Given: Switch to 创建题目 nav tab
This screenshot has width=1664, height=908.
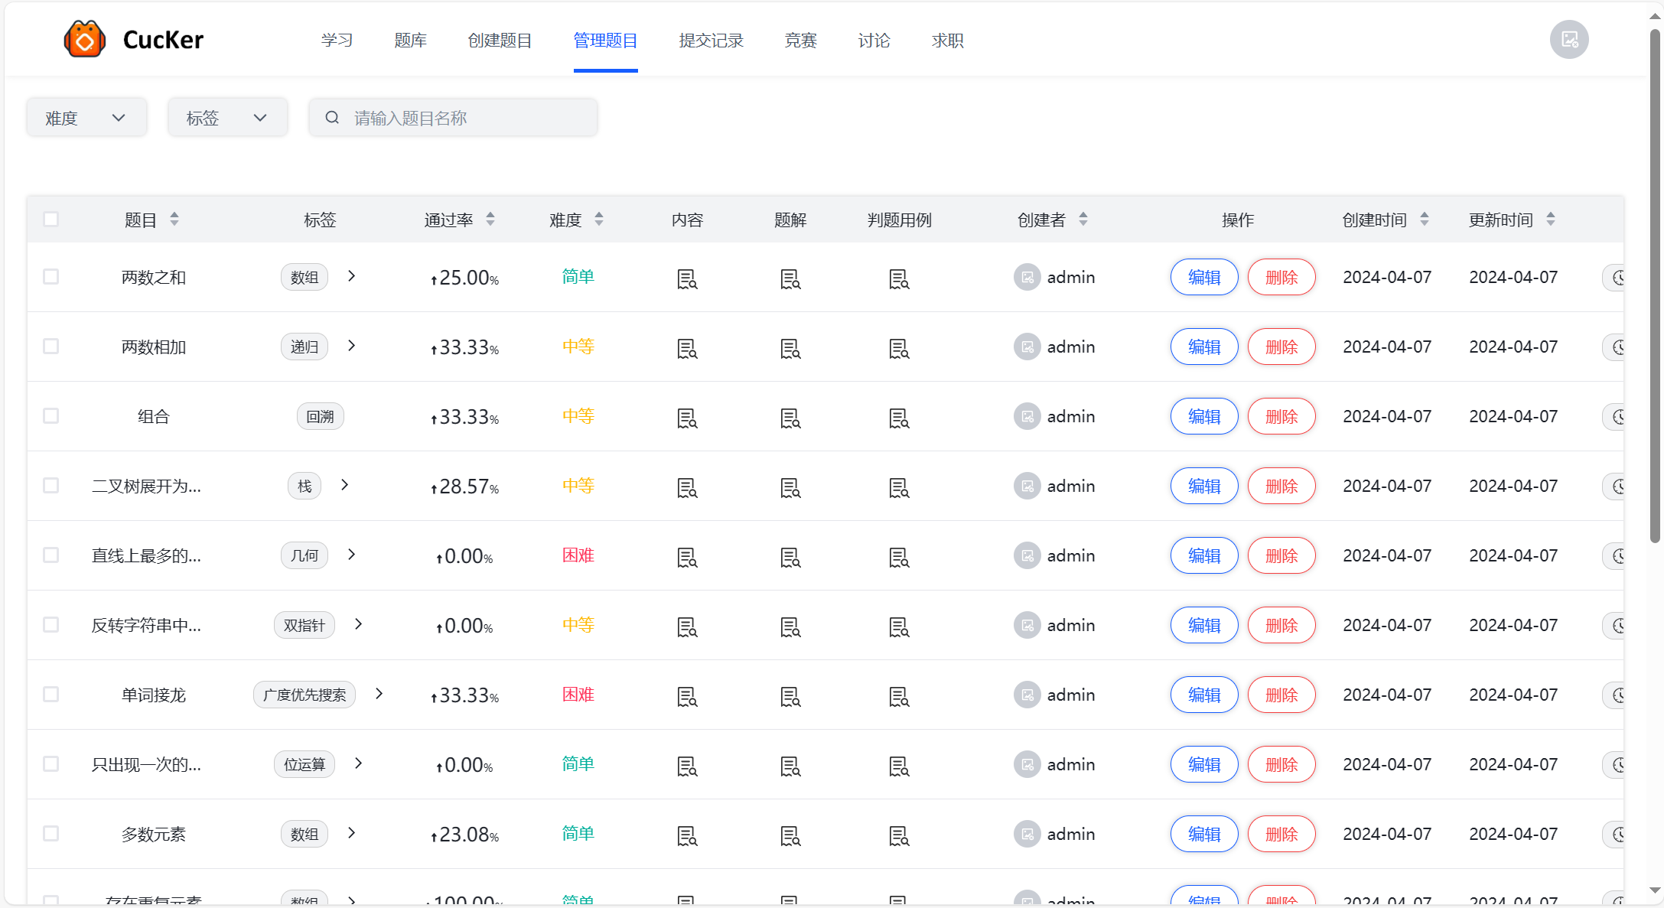Looking at the screenshot, I should pos(500,41).
